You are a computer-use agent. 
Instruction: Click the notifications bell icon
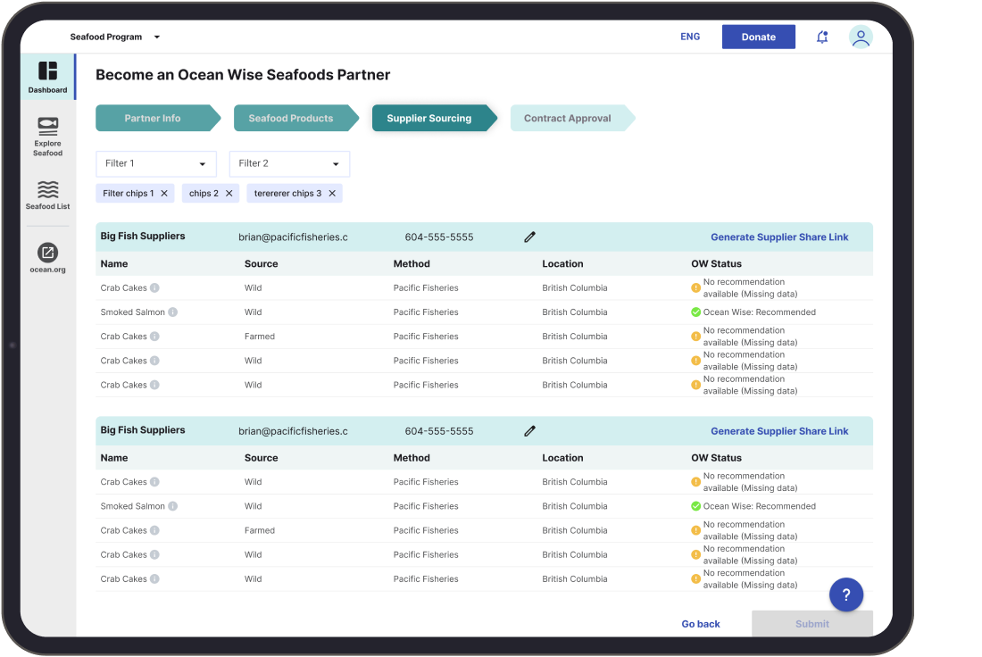[822, 37]
